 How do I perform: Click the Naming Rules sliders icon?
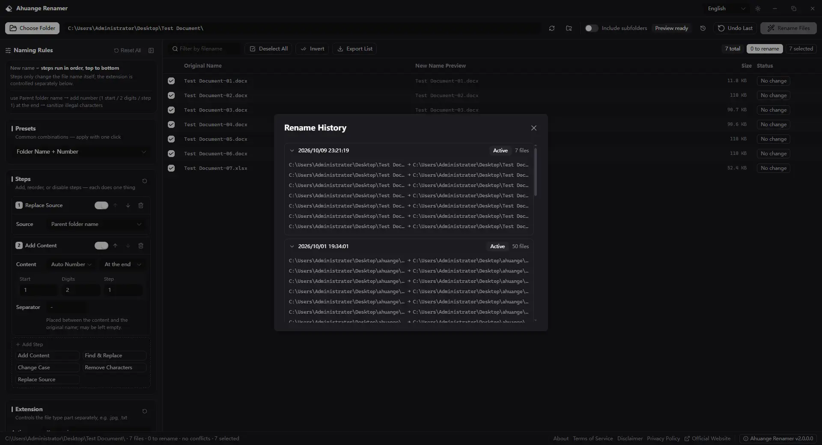pos(8,50)
